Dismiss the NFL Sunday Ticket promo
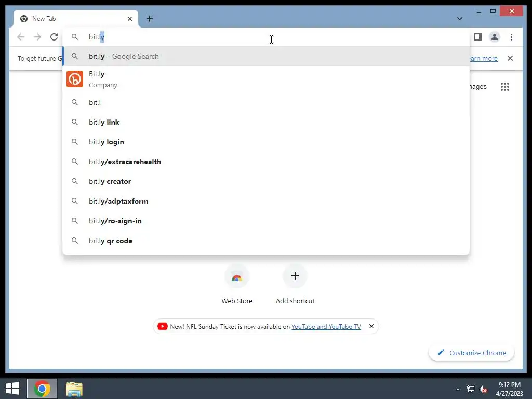 tap(371, 326)
